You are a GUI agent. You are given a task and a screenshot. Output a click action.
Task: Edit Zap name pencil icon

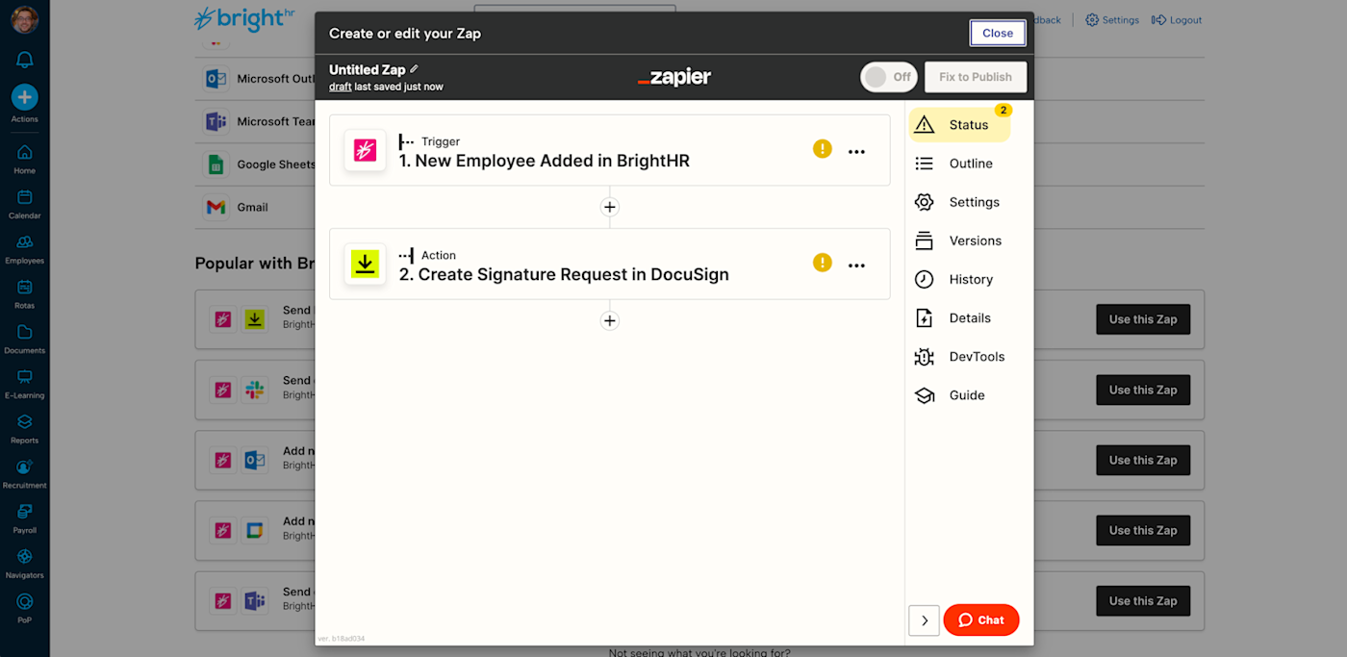(x=415, y=69)
